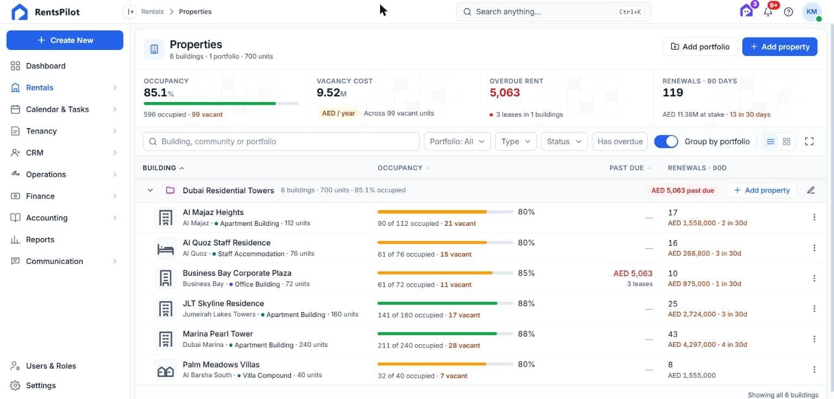
Task: Click the Rentals breadcrumb link
Action: coord(152,11)
